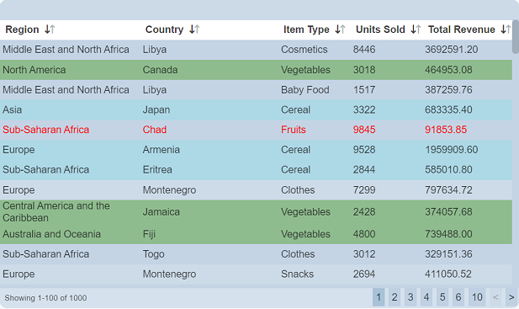This screenshot has height=309, width=519.
Task: Jump to page 10
Action: tap(477, 297)
